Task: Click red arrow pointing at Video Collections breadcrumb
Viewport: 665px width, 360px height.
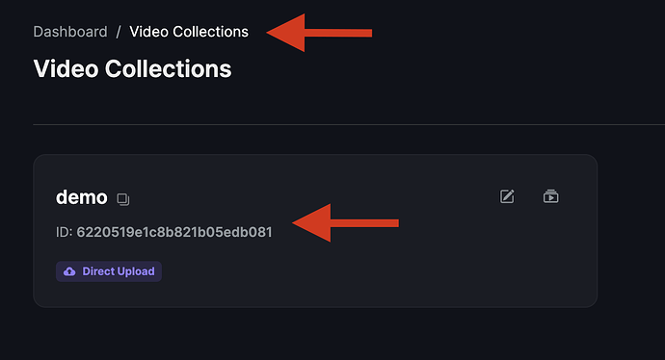Action: (319, 33)
